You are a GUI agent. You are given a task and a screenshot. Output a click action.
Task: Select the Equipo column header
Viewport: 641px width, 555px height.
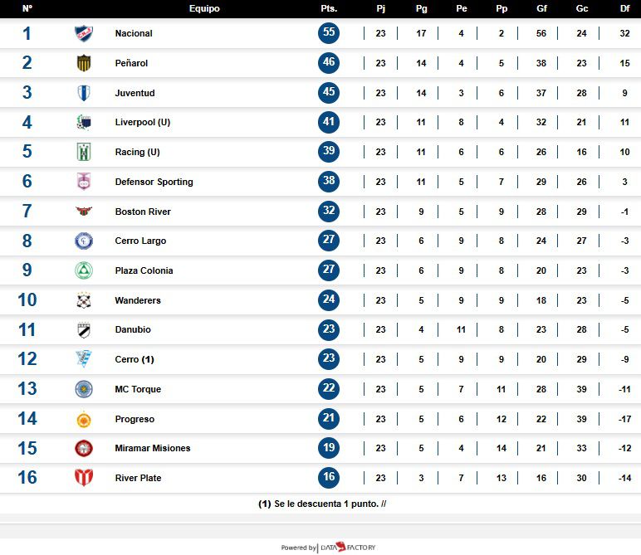click(204, 8)
